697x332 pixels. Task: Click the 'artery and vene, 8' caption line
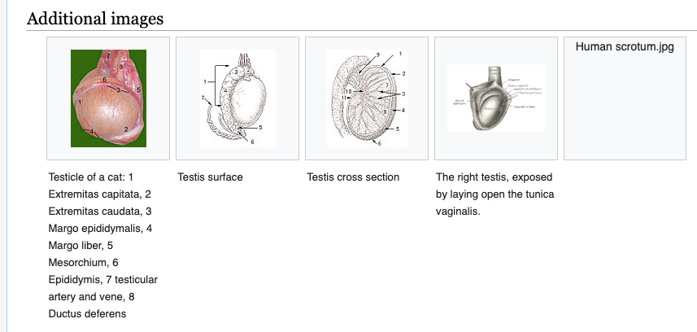92,297
